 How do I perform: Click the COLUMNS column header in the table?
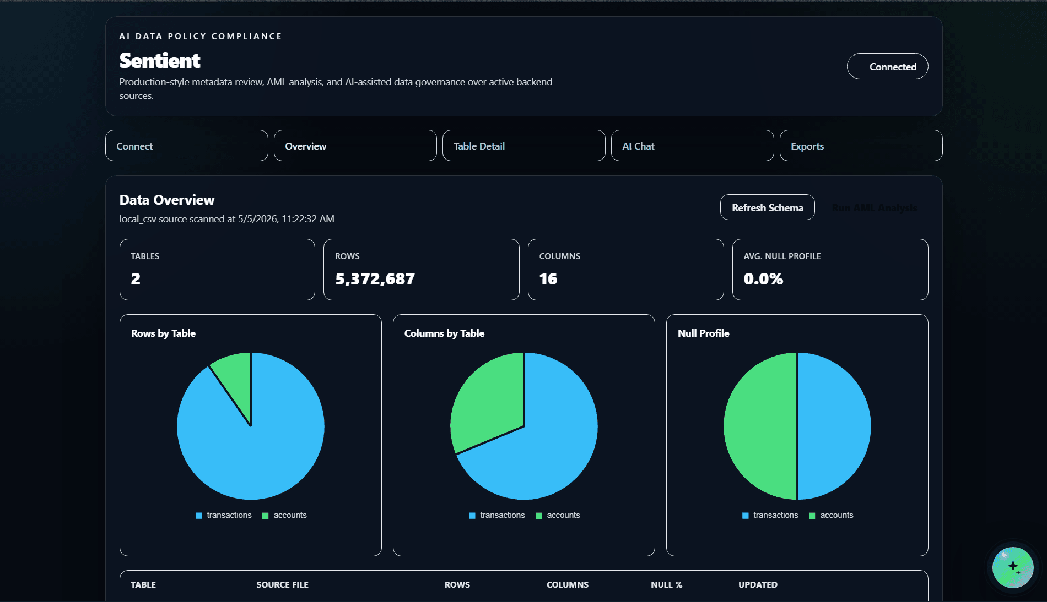[x=568, y=584]
